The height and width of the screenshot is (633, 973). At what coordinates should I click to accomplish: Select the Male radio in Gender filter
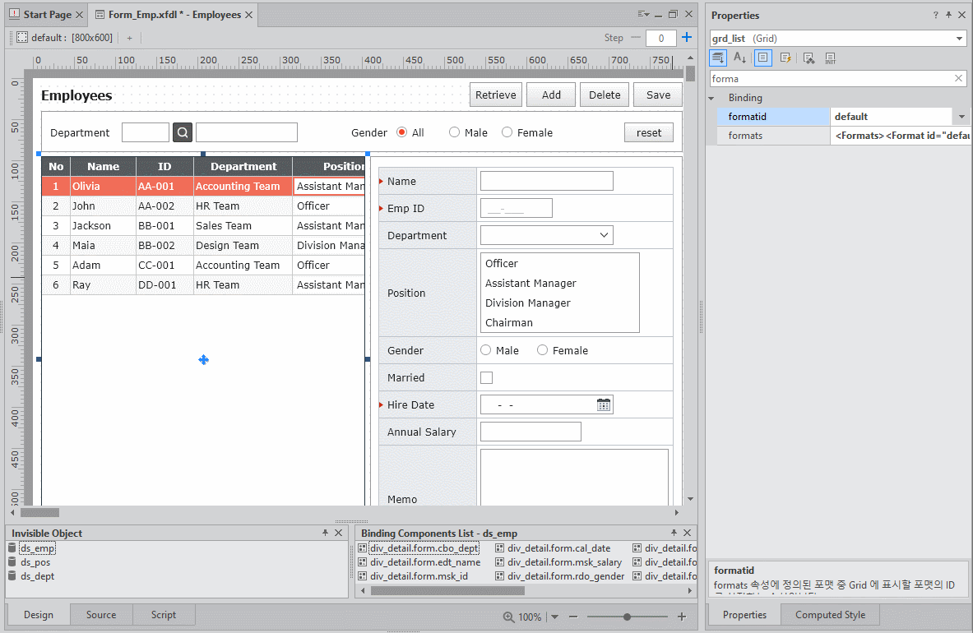click(454, 132)
